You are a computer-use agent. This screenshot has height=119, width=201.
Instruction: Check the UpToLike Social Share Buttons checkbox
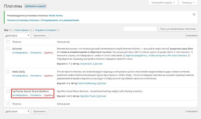[x=8, y=91]
